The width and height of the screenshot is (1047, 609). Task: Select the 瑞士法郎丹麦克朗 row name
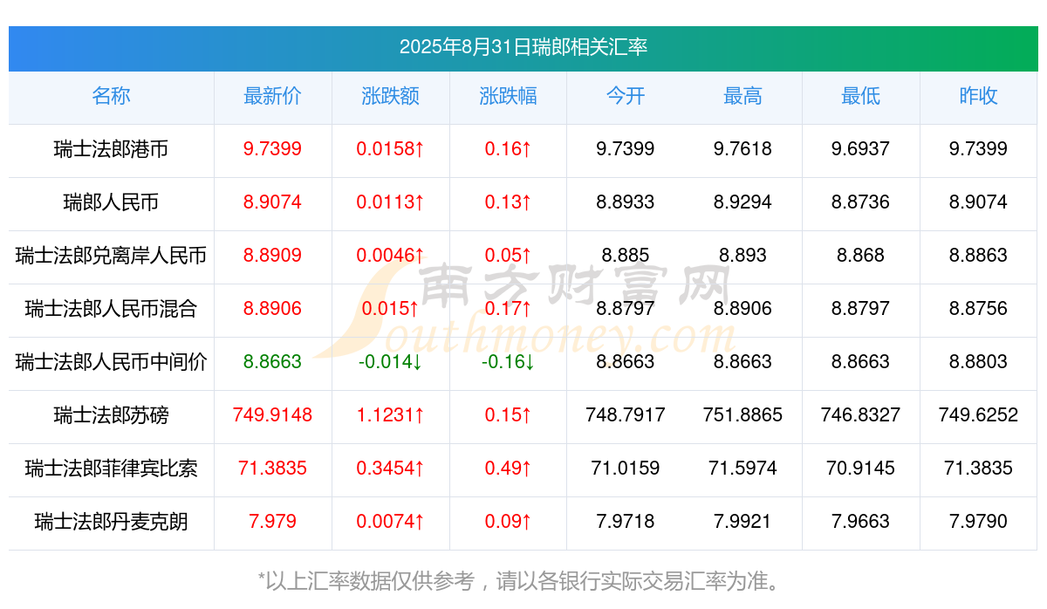click(111, 522)
